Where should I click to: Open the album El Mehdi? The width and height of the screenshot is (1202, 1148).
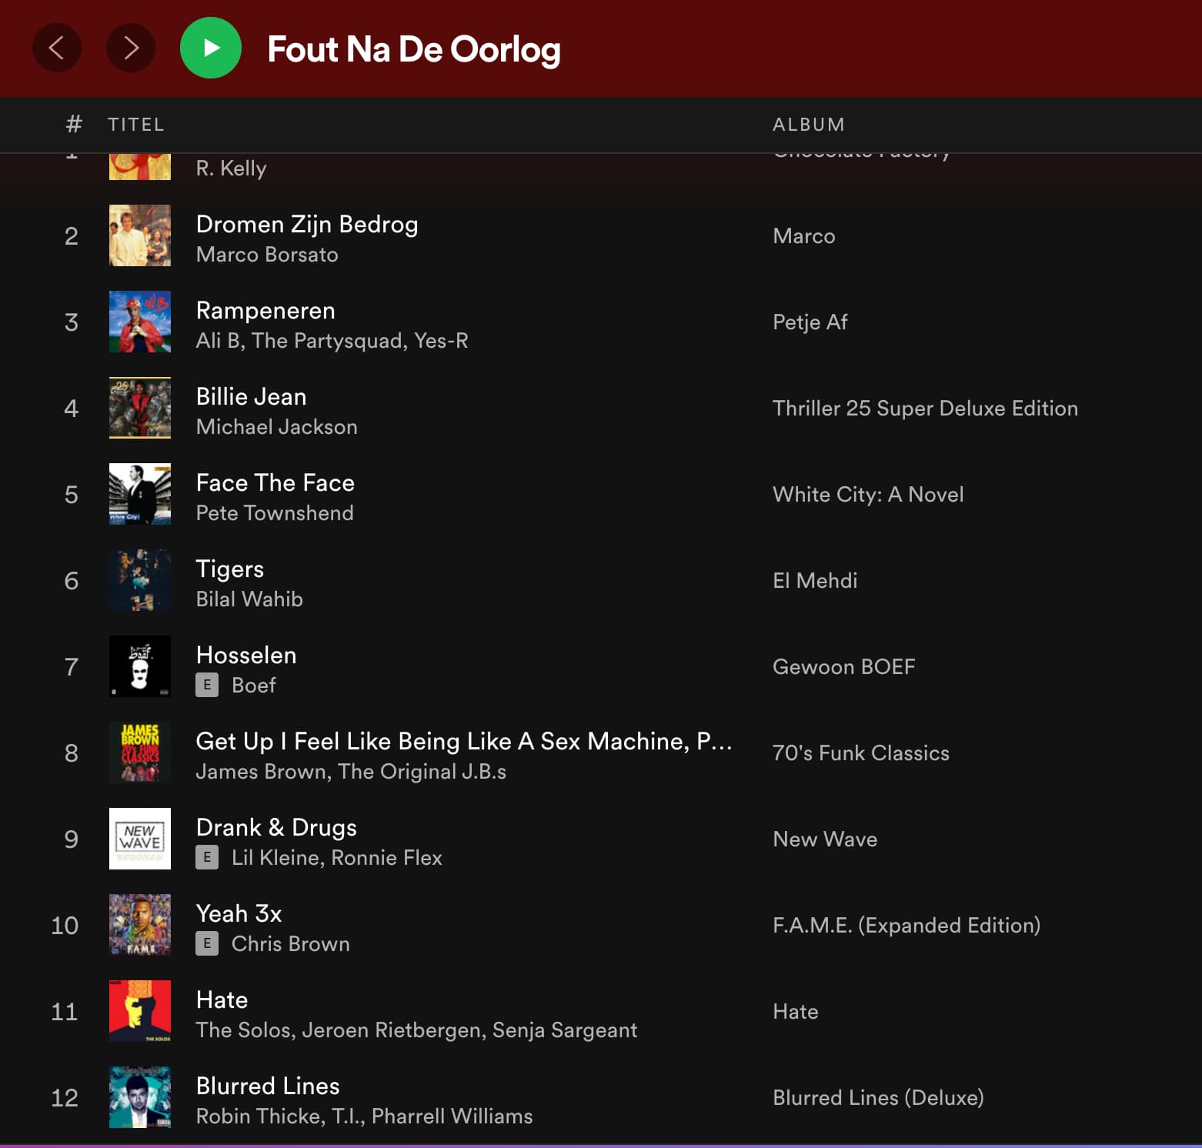pos(815,581)
